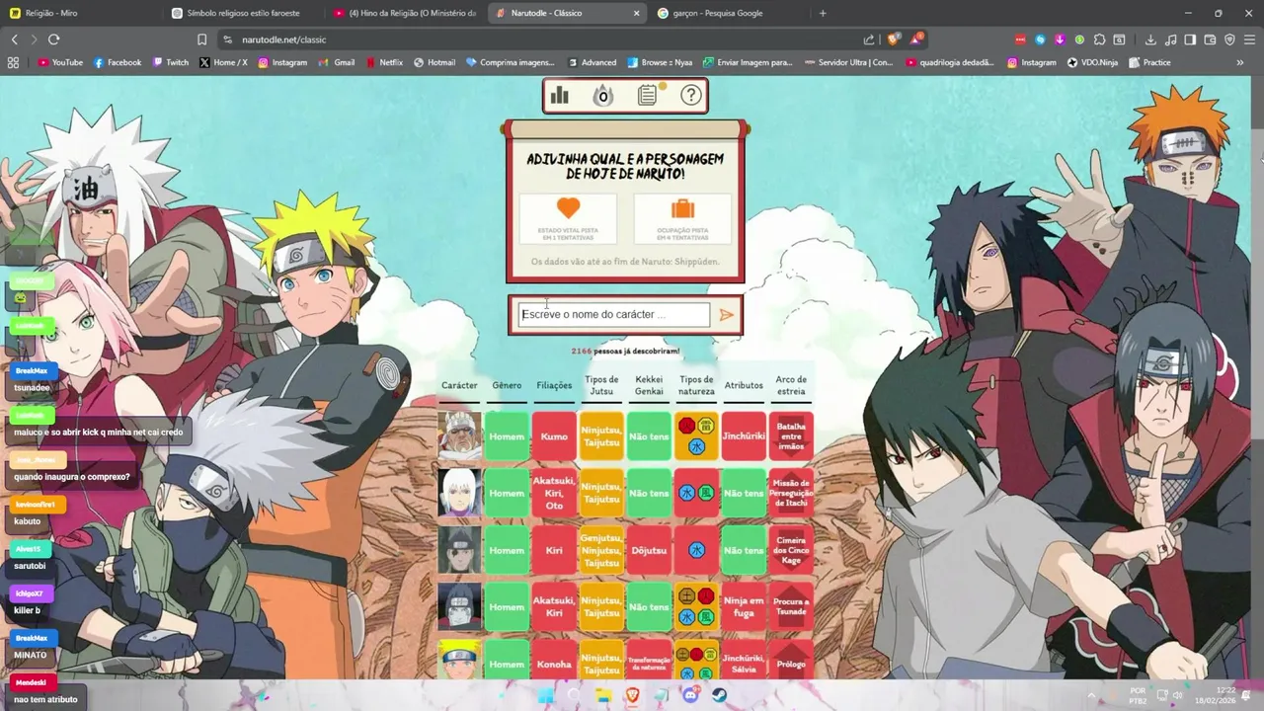Type in the character name field

(613, 314)
